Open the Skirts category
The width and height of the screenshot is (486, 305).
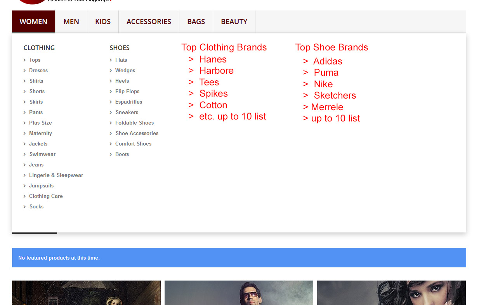(36, 102)
